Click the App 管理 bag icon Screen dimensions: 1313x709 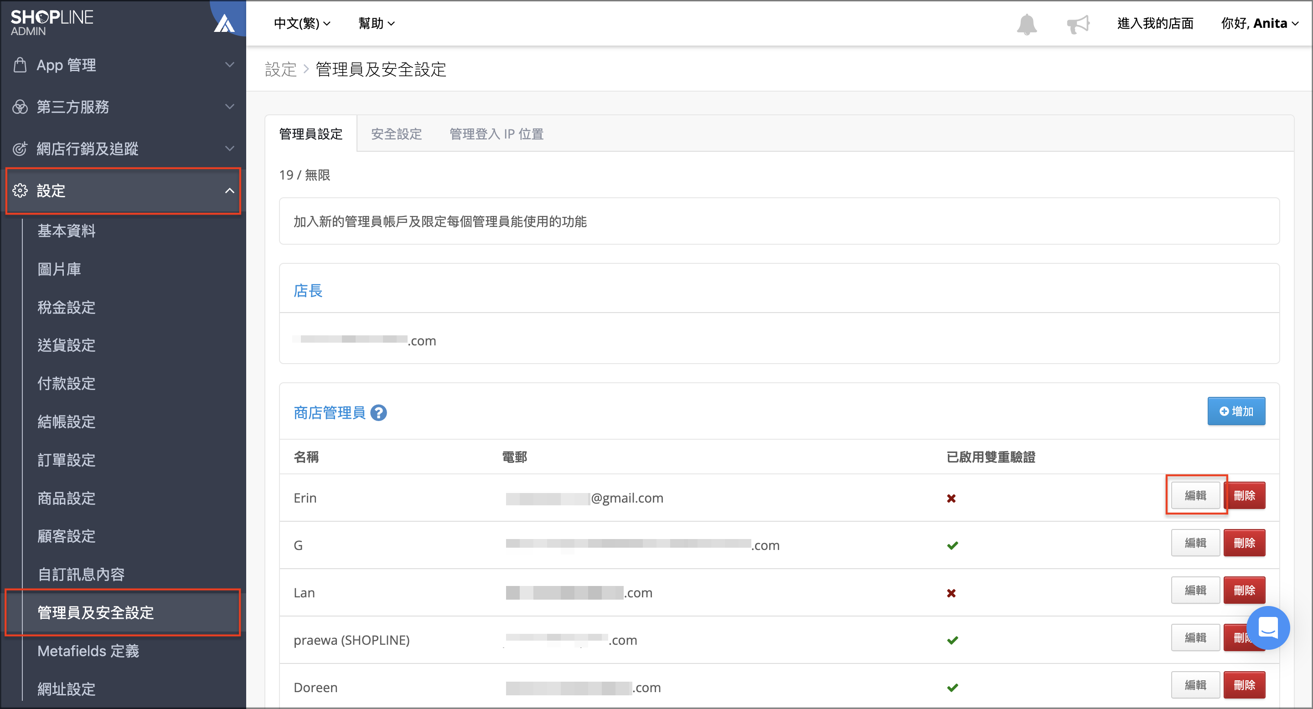pyautogui.click(x=20, y=65)
